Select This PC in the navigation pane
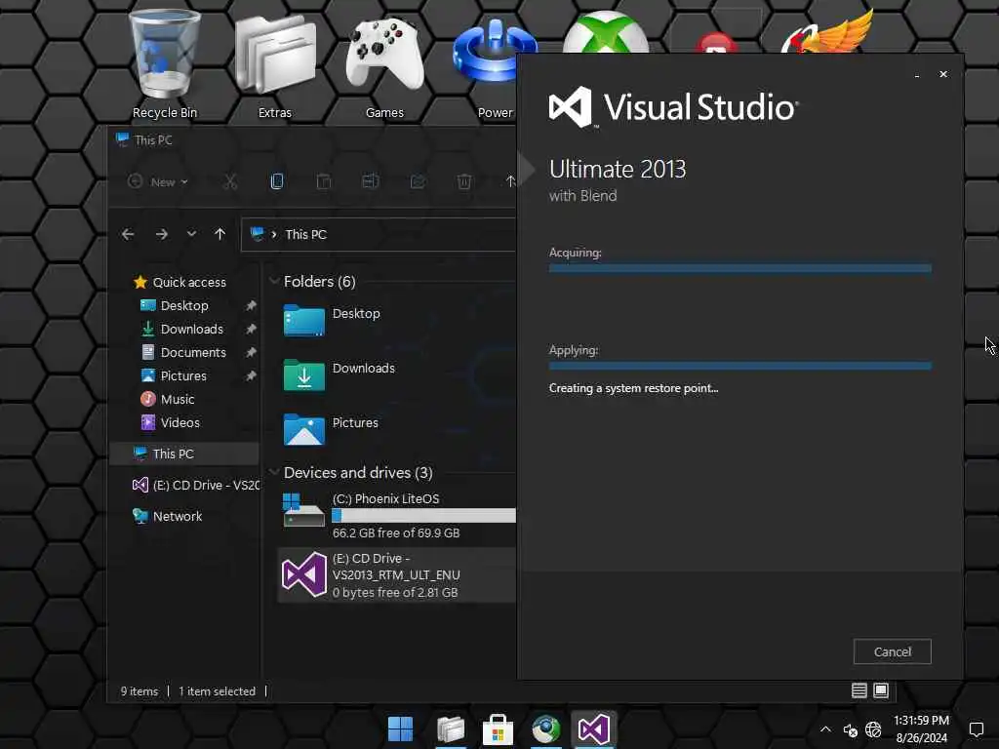This screenshot has width=999, height=749. point(184,453)
